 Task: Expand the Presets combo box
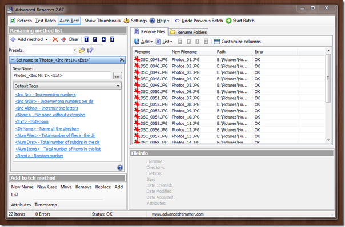pyautogui.click(x=75, y=50)
